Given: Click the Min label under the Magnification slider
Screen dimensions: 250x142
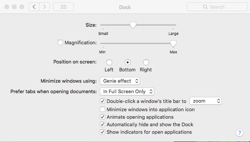Looking at the screenshot, I should (x=102, y=52).
